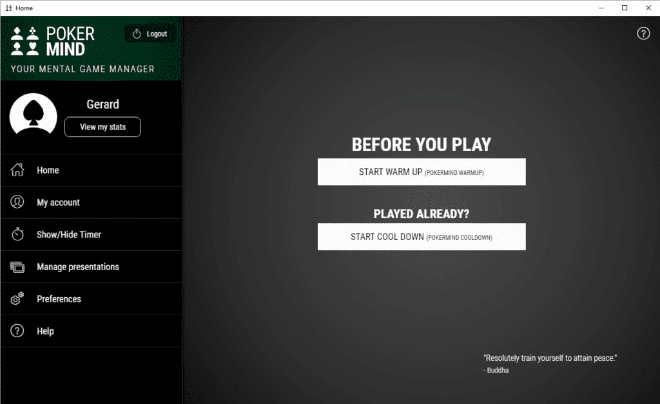The image size is (660, 404).
Task: Maximize the Home window
Action: (x=625, y=8)
